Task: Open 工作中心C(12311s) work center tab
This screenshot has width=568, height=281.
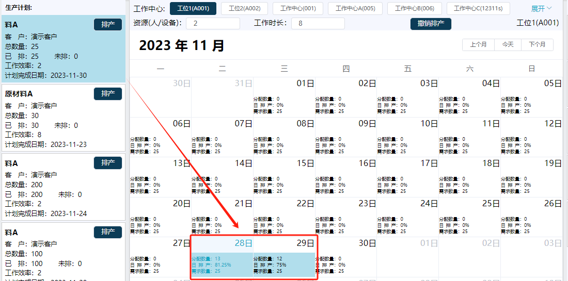Action: coord(478,8)
